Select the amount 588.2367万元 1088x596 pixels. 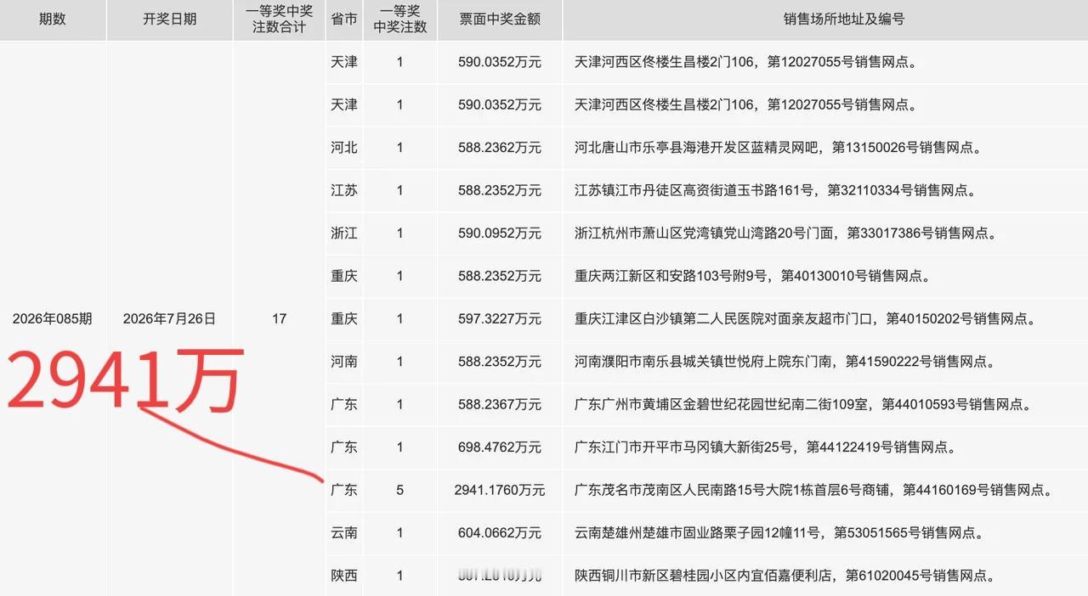pyautogui.click(x=499, y=405)
